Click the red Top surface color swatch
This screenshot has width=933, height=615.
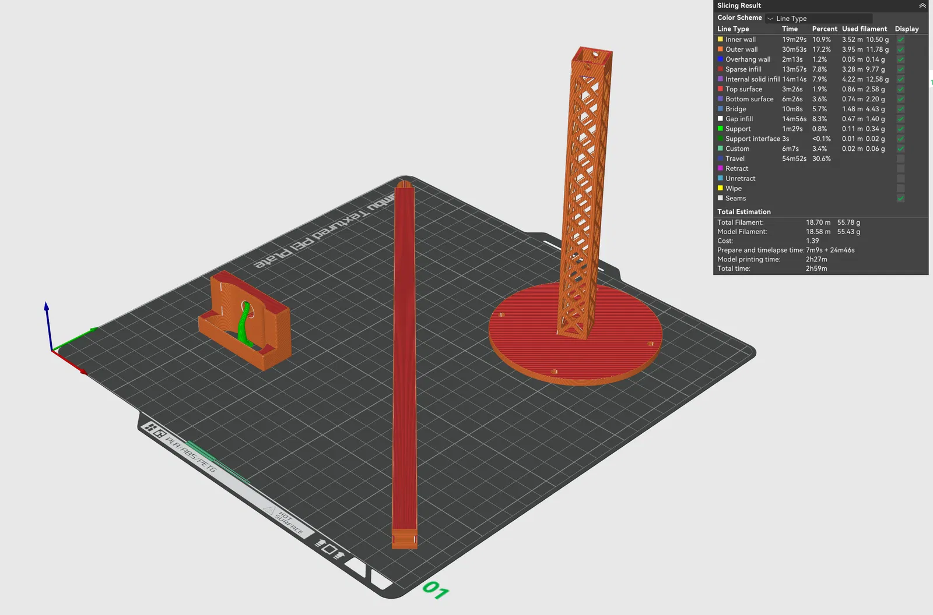click(x=720, y=89)
